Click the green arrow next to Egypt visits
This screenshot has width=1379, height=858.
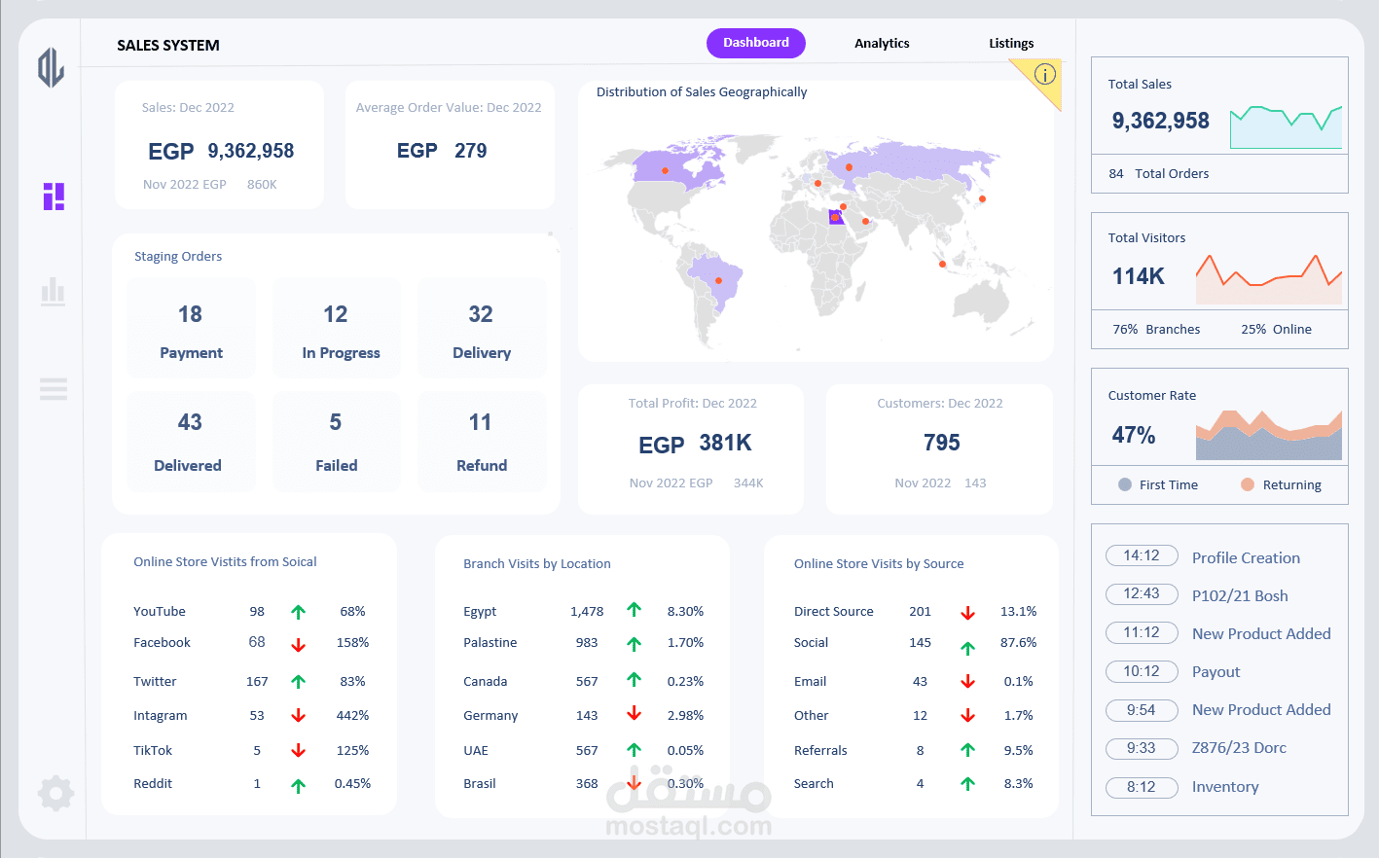635,611
